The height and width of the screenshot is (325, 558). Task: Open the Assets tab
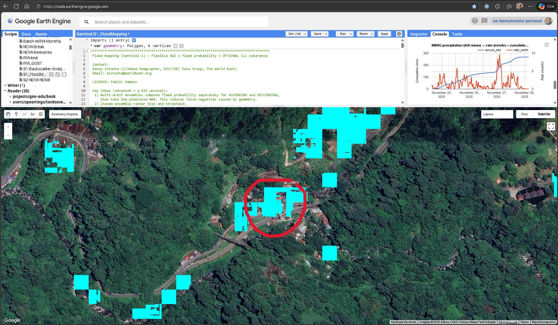point(41,34)
